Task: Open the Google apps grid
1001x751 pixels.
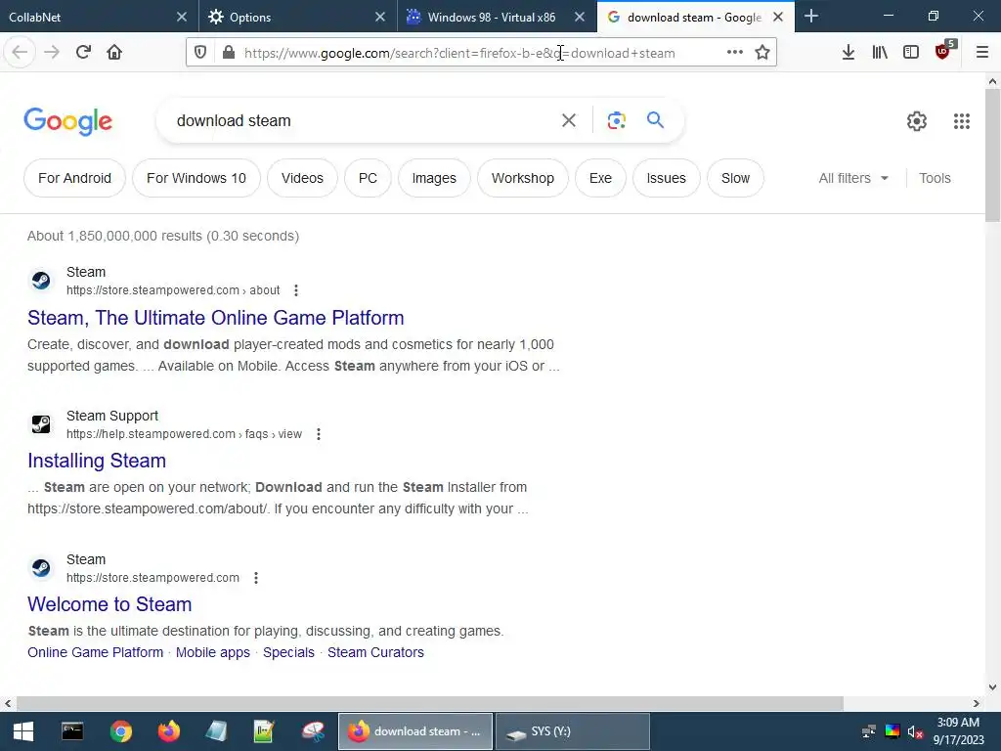Action: pos(962,120)
